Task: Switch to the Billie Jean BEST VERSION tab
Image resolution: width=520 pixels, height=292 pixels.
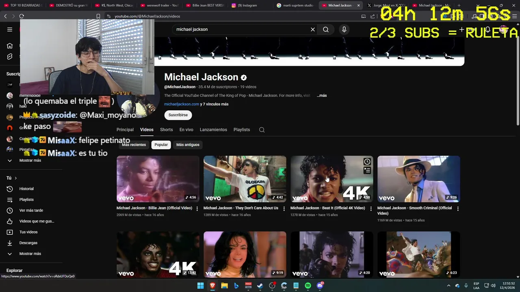Action: [x=205, y=5]
